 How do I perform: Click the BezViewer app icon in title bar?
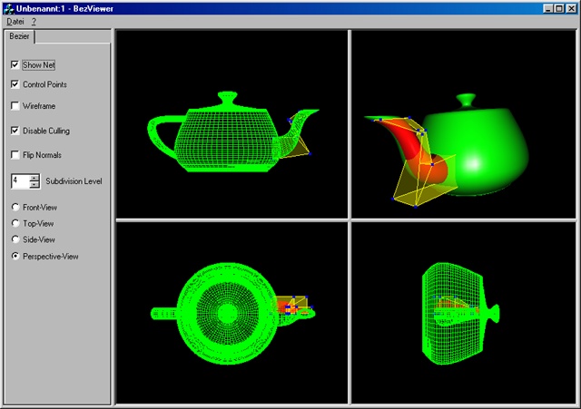coord(8,8)
